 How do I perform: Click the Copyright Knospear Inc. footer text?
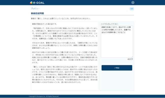point(44,96)
